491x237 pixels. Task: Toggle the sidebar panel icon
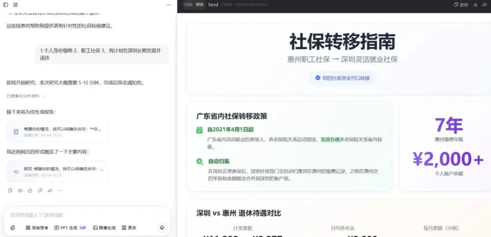click(5, 5)
